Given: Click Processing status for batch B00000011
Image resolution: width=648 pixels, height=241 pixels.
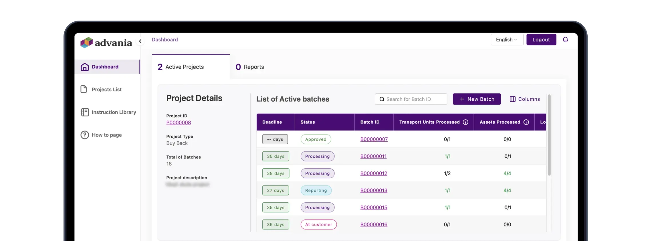Looking at the screenshot, I should point(318,156).
